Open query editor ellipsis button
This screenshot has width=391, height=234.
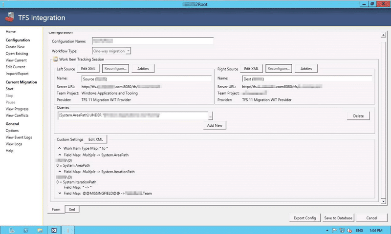point(211,116)
